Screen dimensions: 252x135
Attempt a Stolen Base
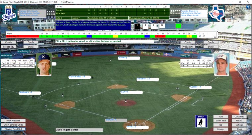(220, 121)
